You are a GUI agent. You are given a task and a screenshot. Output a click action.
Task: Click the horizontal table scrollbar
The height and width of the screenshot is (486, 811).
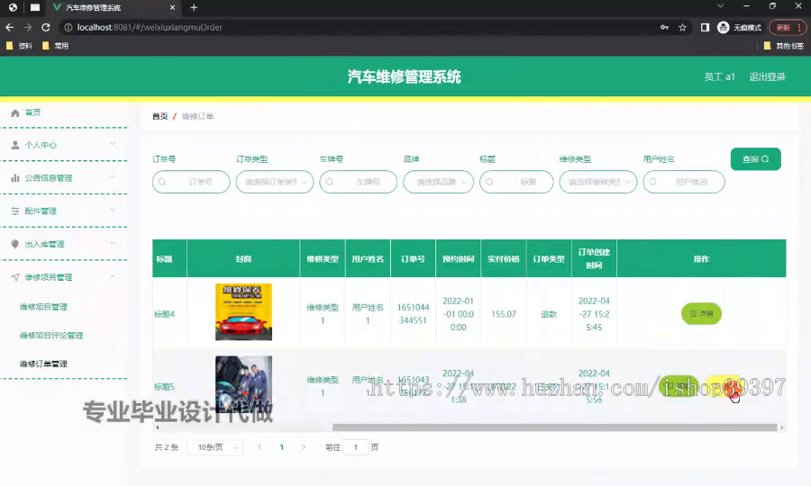point(554,427)
